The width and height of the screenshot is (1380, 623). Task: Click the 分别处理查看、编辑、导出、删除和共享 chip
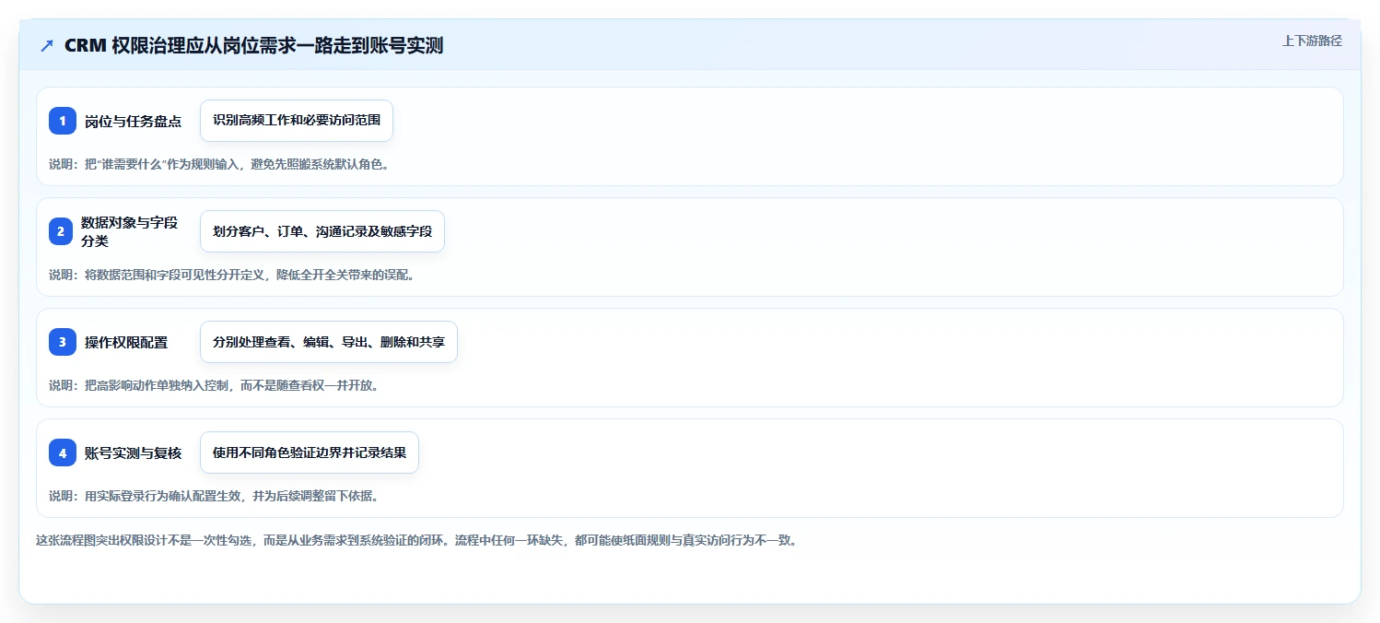[x=329, y=342]
